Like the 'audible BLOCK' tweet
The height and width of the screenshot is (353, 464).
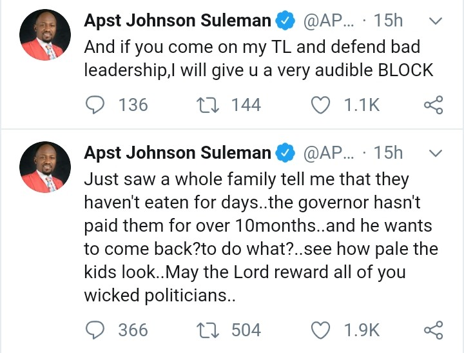(320, 105)
